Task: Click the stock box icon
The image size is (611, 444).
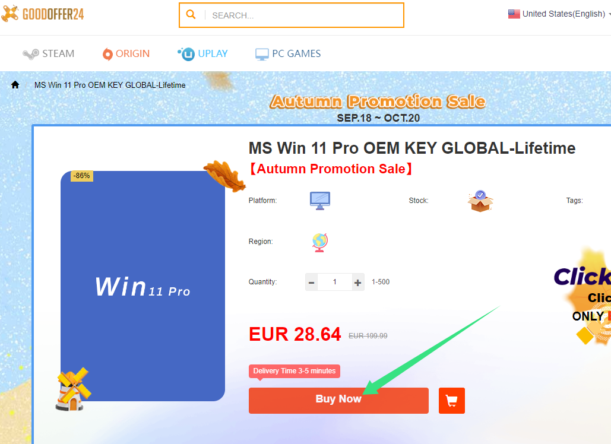Action: pyautogui.click(x=480, y=201)
